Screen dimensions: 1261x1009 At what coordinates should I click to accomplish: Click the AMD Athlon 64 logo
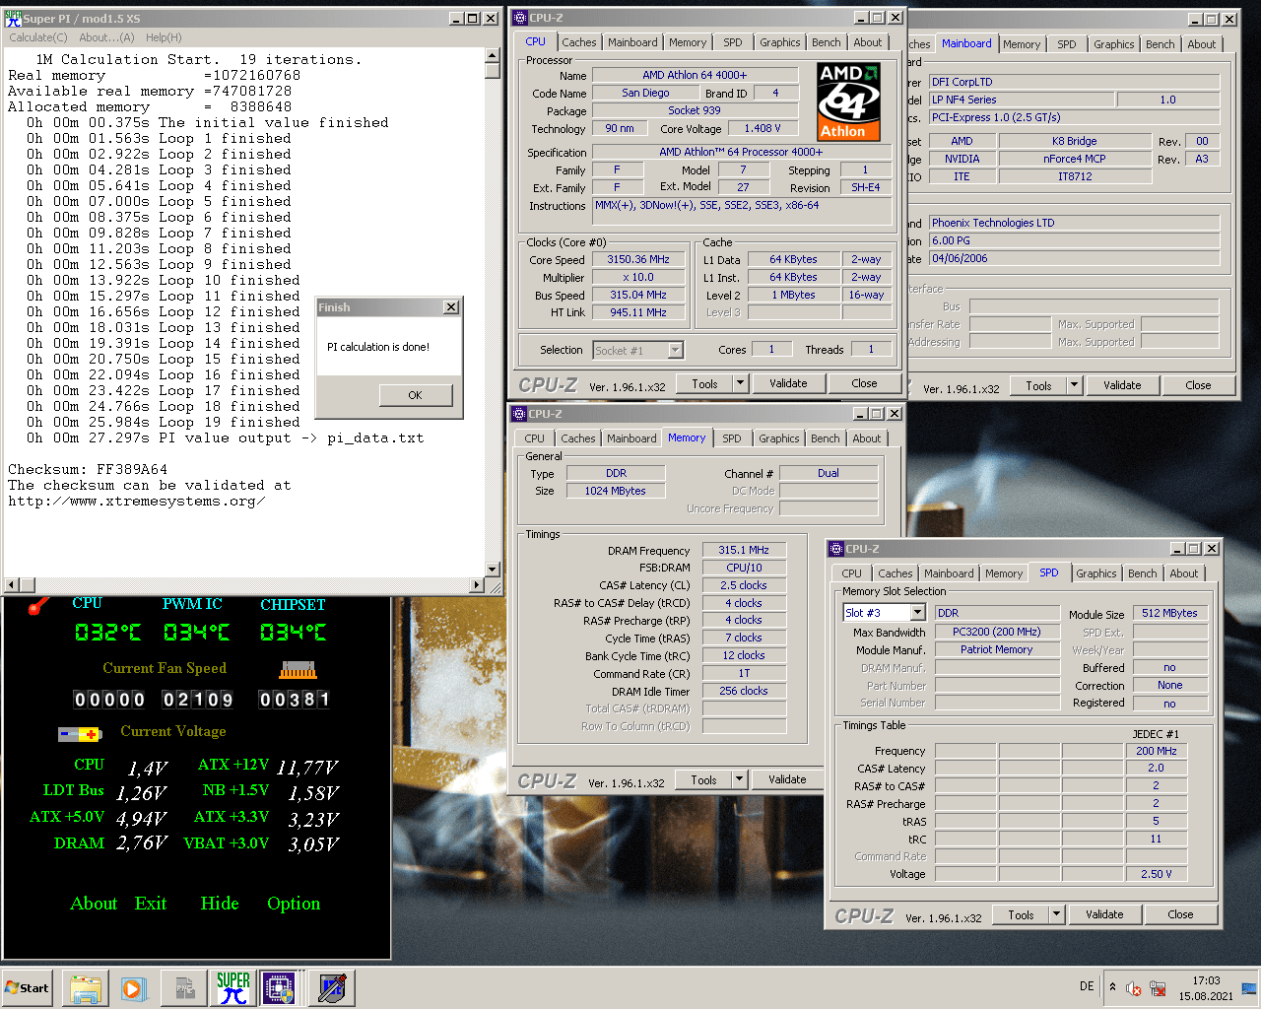pos(848,101)
